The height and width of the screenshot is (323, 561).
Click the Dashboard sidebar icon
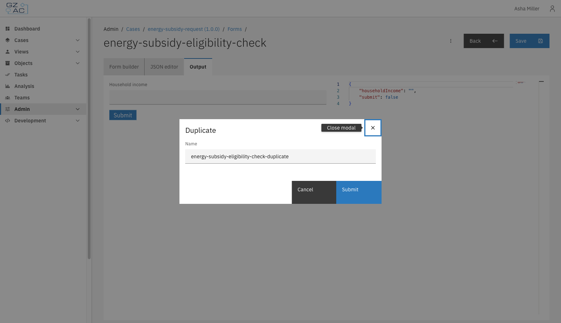(8, 29)
